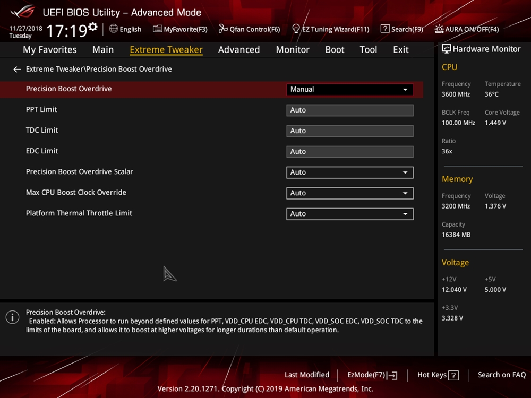Click the back arrow to Extreme Tweaker
The height and width of the screenshot is (398, 531).
pyautogui.click(x=17, y=70)
